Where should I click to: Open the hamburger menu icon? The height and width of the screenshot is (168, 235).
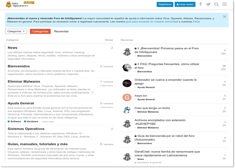pos(224,4)
